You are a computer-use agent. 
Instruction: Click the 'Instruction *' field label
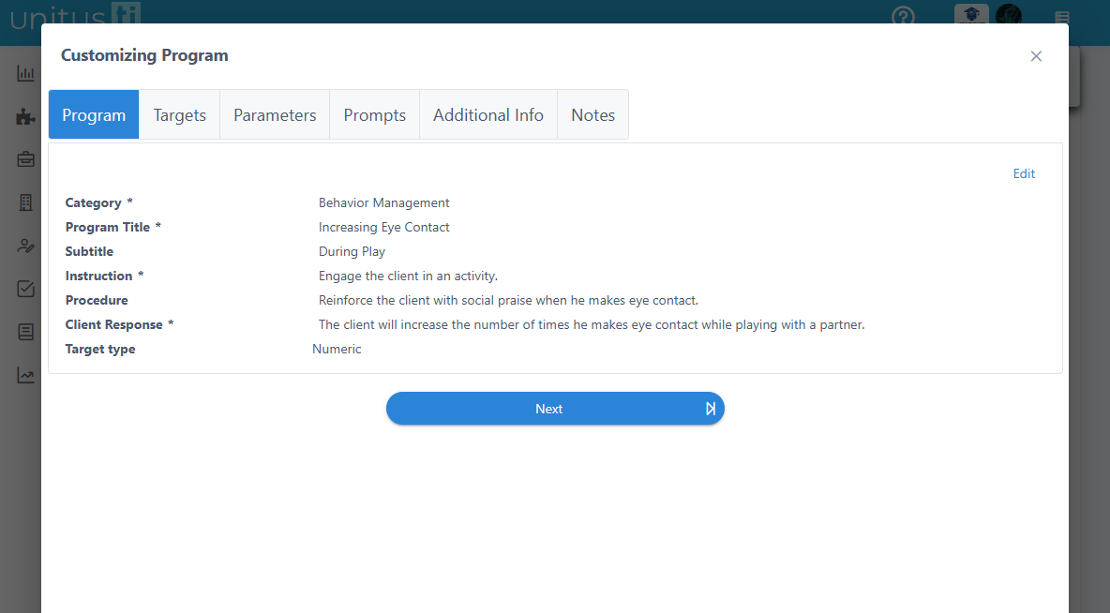(105, 277)
